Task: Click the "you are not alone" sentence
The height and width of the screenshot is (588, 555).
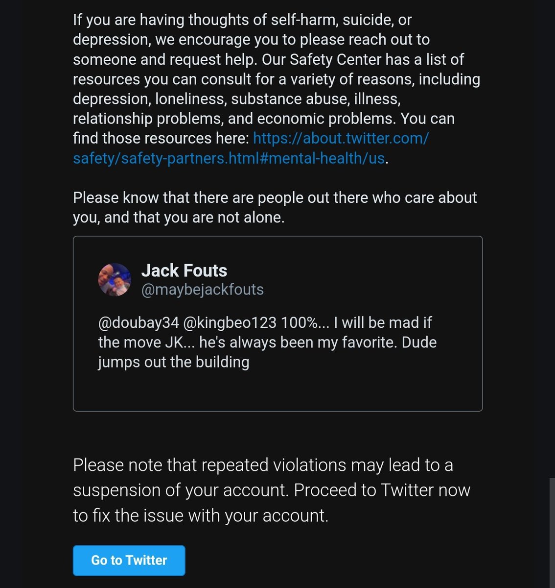Action: pos(179,218)
